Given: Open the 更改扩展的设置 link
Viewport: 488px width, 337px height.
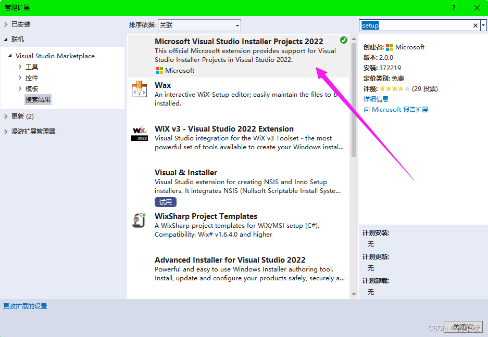Looking at the screenshot, I should 25,306.
